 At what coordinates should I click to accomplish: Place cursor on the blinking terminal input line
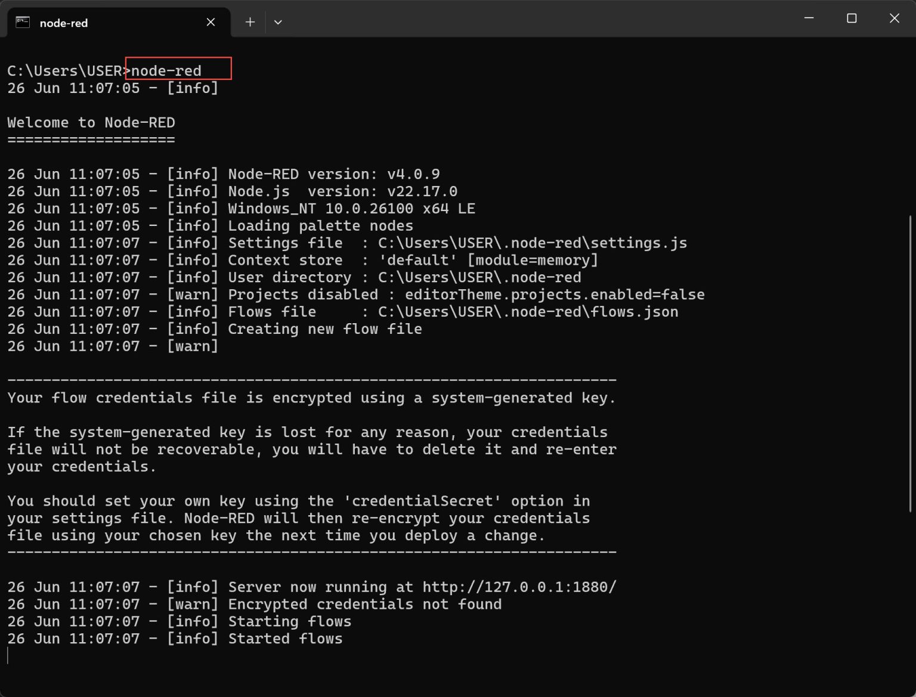(8, 655)
